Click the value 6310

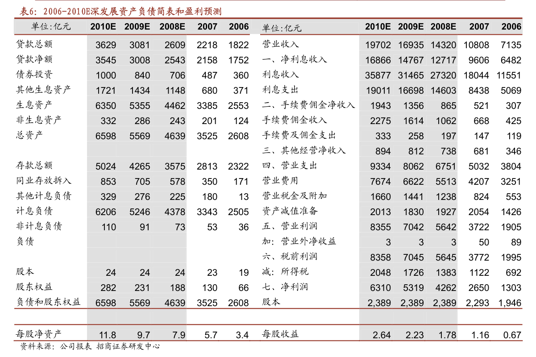click(380, 288)
